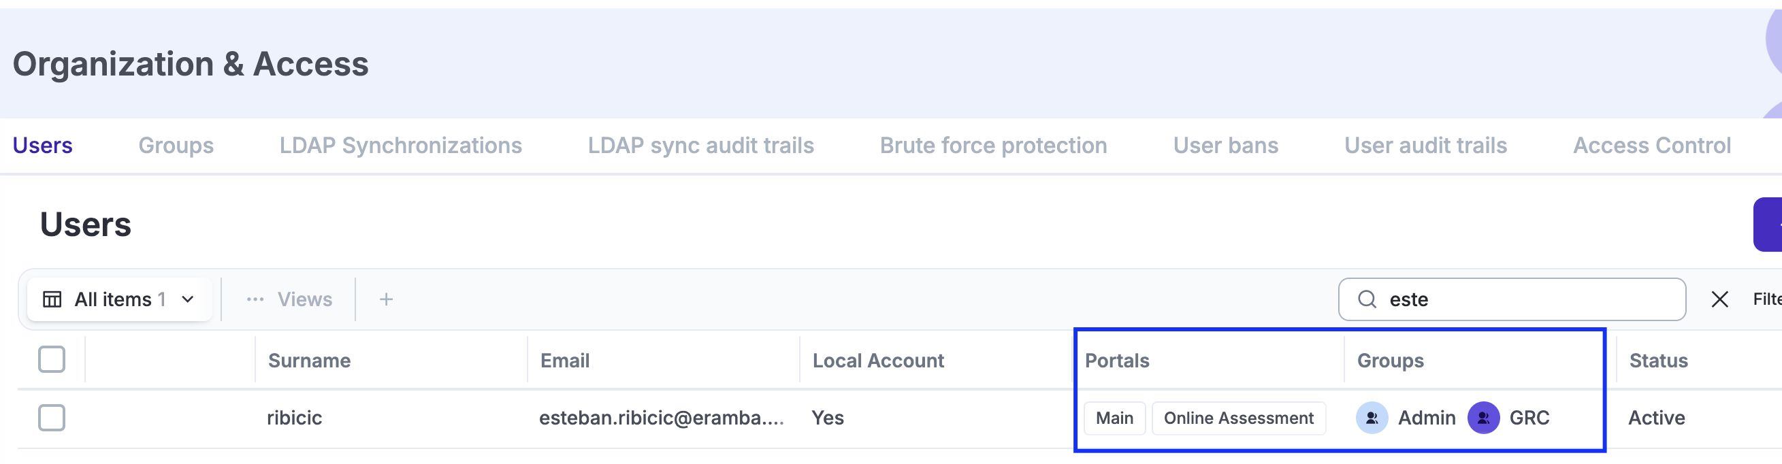Viewport: 1782px width, 464px height.
Task: Click the plus icon to add view
Action: (386, 299)
